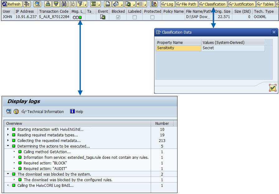Click the Set Filter funnel icon
Screen dimensions: 279x194
[80, 4]
